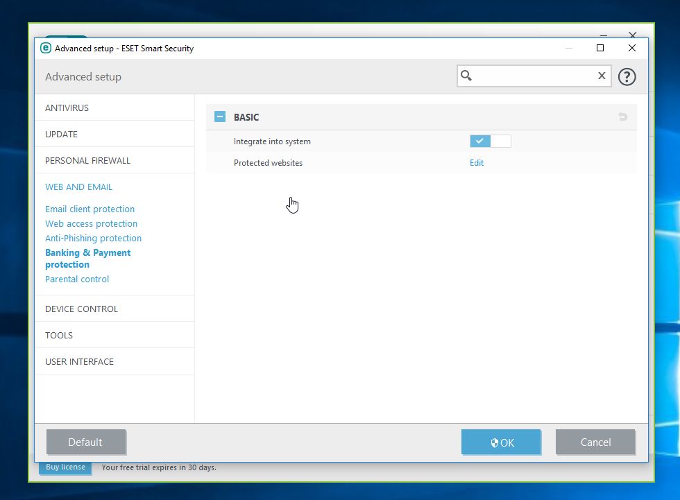The width and height of the screenshot is (680, 500).
Task: Open Web access protection settings
Action: (91, 223)
